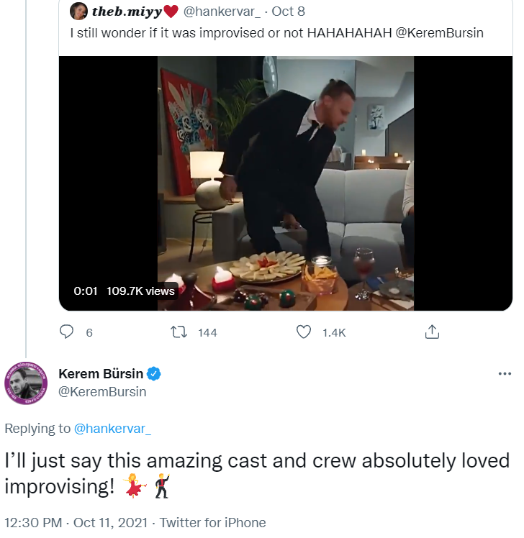Open the share icon menu
This screenshot has width=524, height=538.
(x=432, y=332)
